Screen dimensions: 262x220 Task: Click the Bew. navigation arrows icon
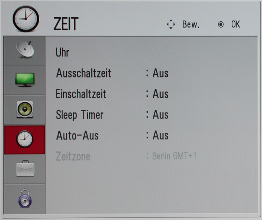click(171, 24)
